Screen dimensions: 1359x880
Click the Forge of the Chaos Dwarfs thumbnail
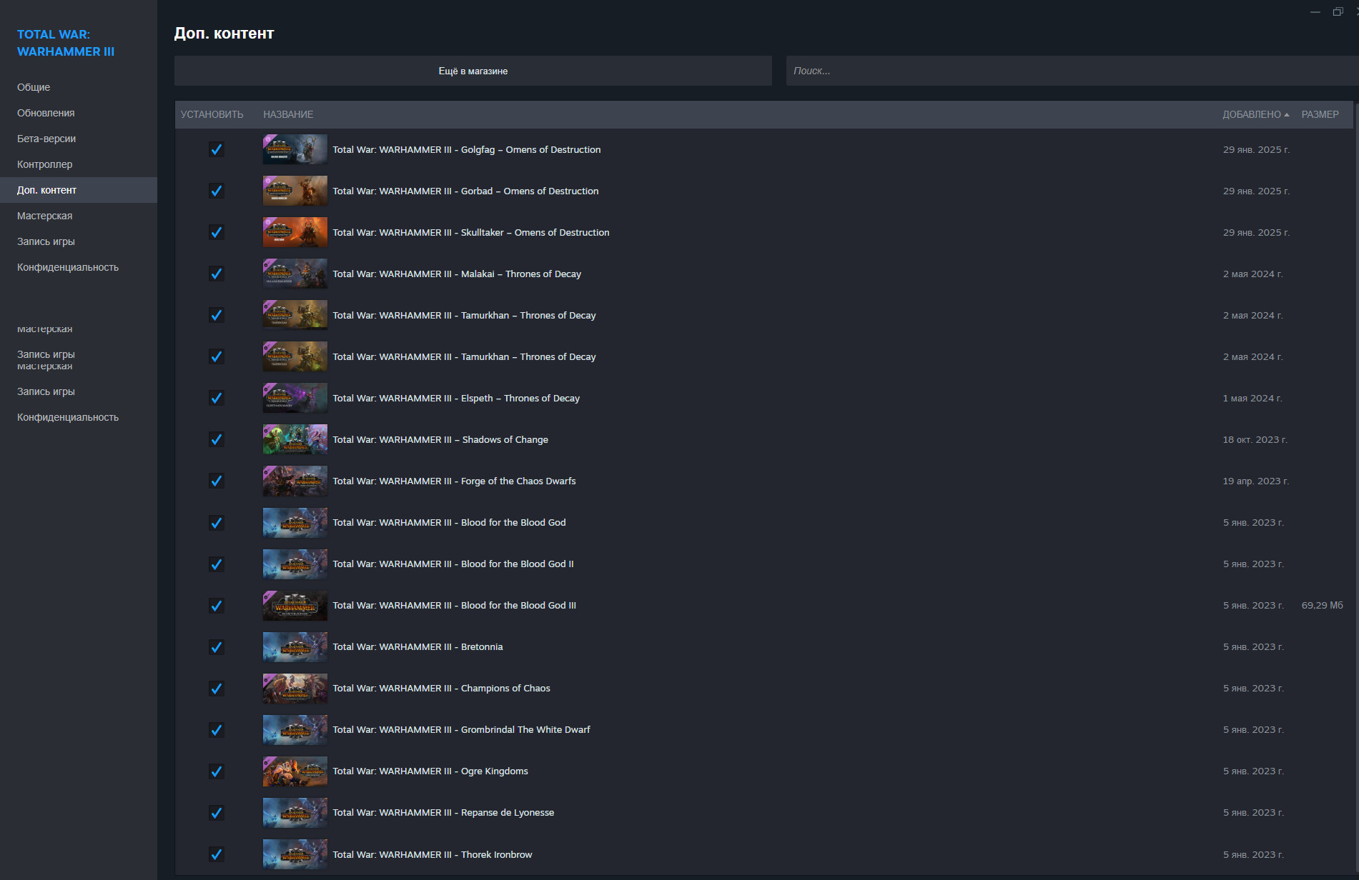click(295, 481)
